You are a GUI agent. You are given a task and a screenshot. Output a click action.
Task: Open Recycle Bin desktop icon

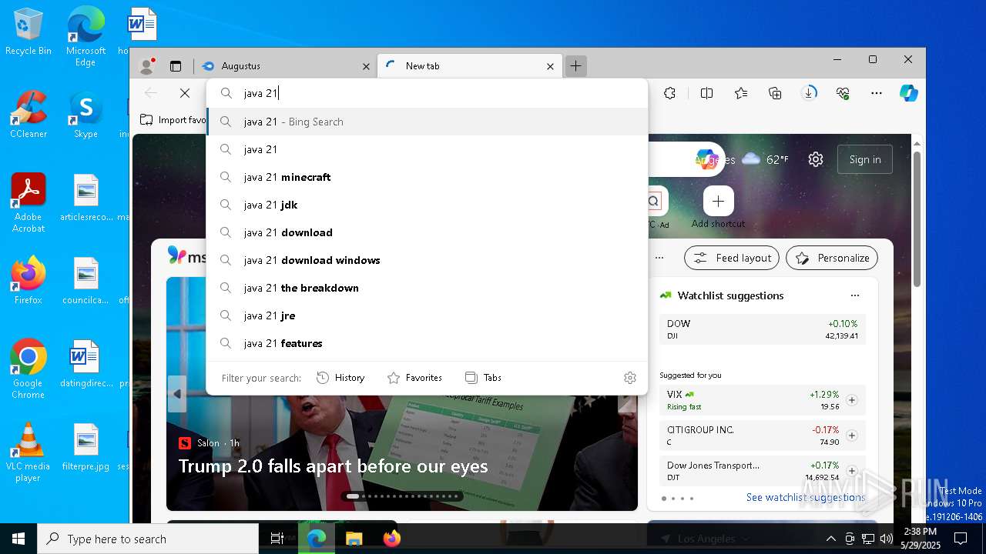[x=29, y=32]
